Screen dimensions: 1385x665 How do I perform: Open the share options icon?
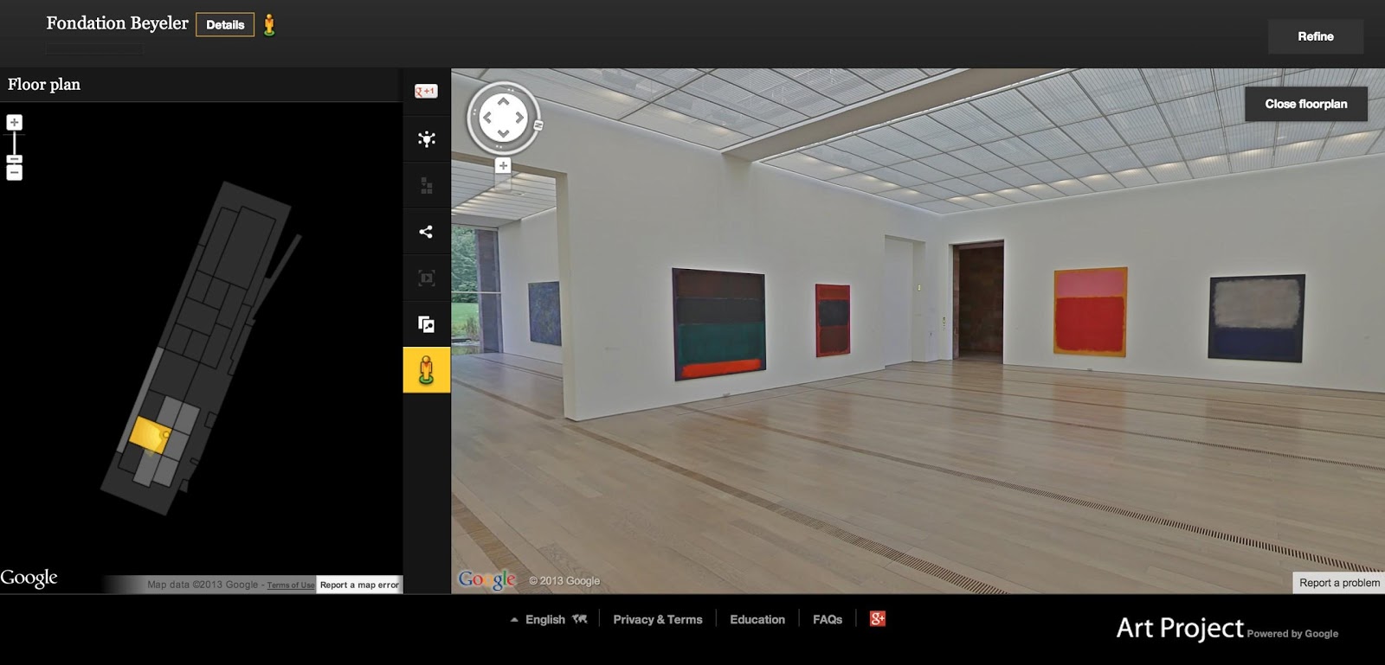[426, 232]
